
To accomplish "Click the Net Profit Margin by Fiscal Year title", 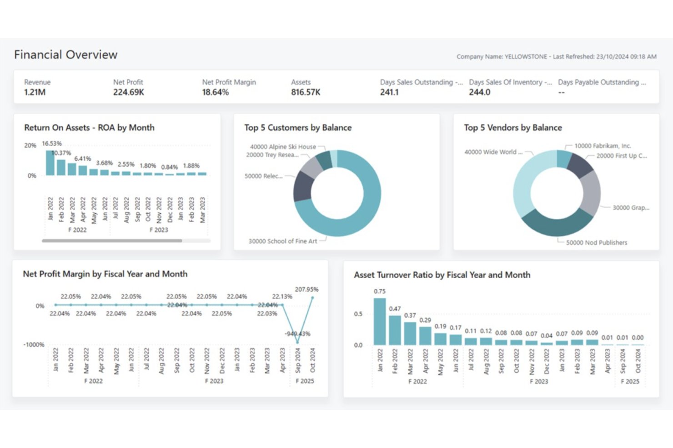I will (105, 274).
